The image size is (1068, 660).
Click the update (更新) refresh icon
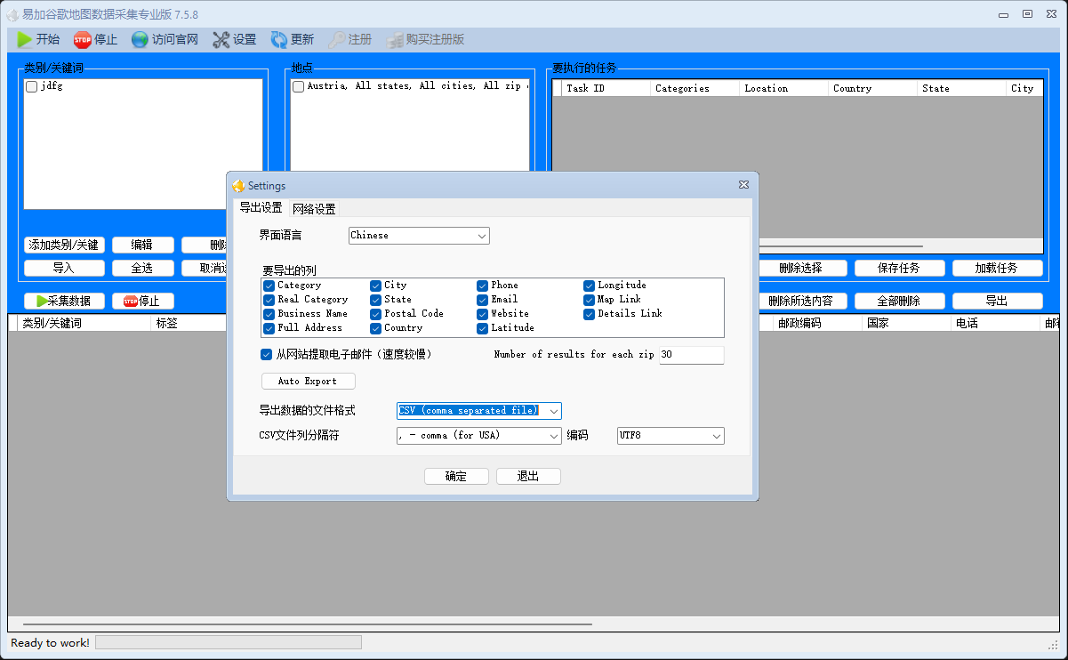[279, 39]
